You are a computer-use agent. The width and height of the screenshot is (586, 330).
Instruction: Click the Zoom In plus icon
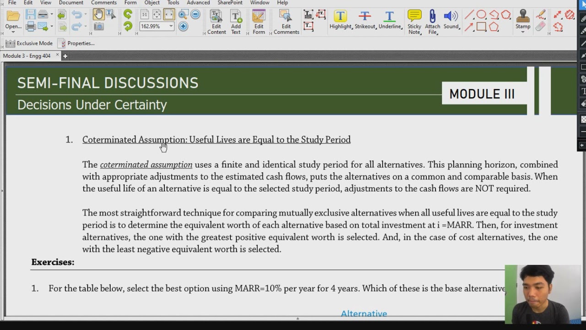pyautogui.click(x=183, y=27)
